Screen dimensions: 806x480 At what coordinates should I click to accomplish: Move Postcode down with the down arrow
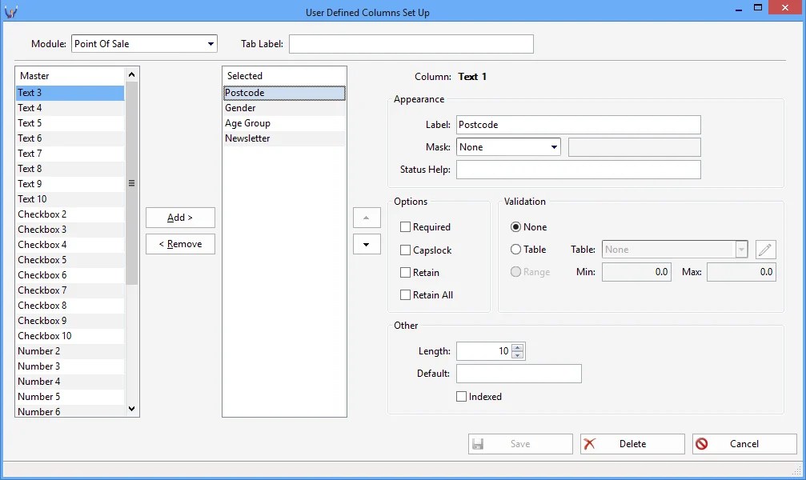tap(367, 244)
